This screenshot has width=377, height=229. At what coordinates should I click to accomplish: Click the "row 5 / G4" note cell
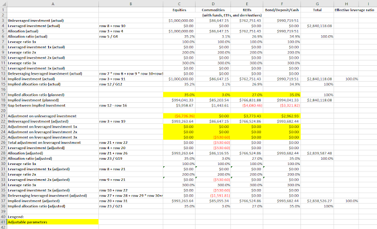tap(131, 36)
